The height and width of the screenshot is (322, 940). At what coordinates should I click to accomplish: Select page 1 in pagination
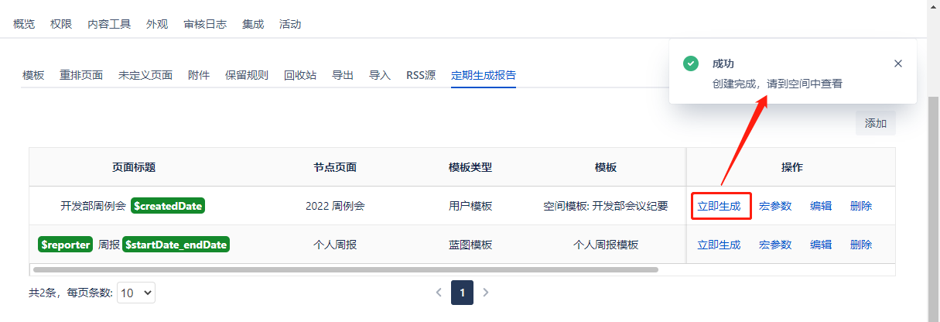pyautogui.click(x=462, y=293)
